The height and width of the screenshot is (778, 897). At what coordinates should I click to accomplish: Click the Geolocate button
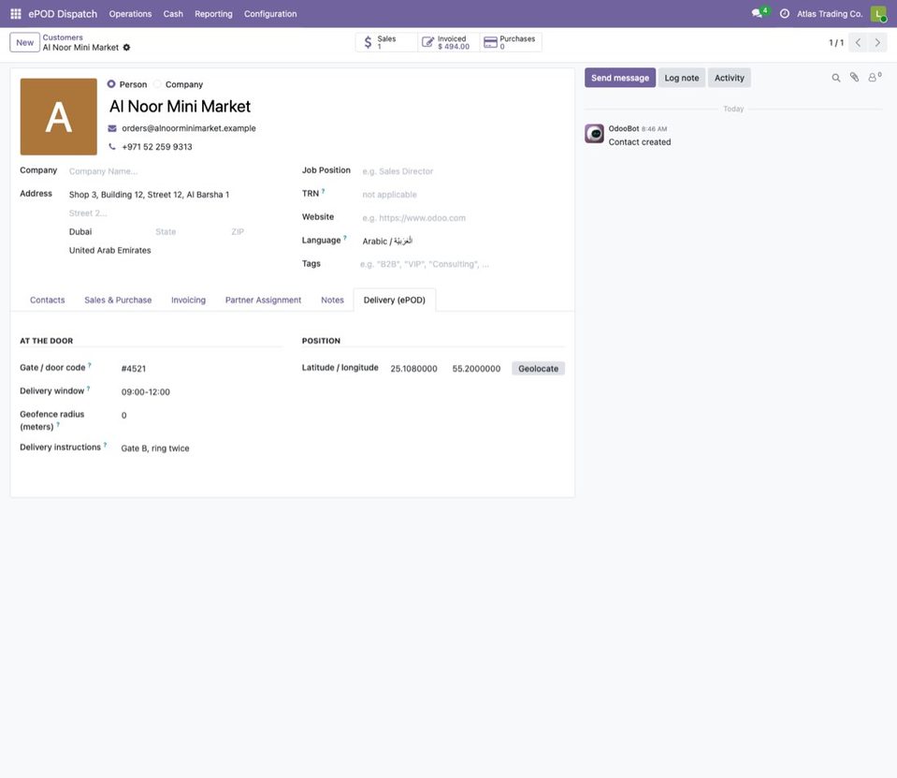[x=539, y=369]
